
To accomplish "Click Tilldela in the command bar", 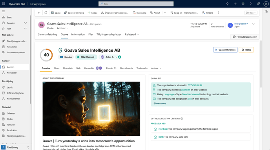I will (x=208, y=13).
